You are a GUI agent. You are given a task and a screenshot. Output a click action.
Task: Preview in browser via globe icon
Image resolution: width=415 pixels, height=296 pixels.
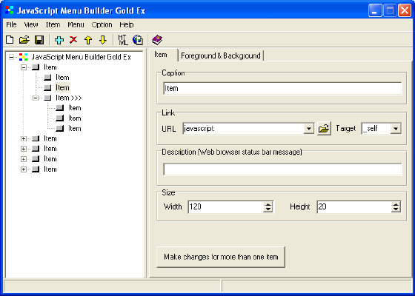138,40
